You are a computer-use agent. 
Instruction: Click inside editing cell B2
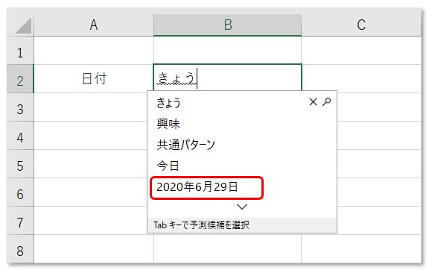pyautogui.click(x=228, y=78)
